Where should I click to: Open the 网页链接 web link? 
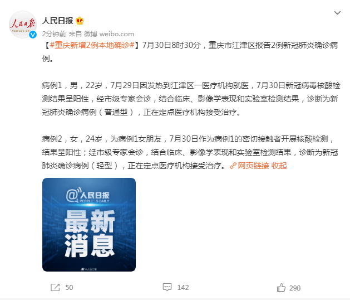coord(253,166)
